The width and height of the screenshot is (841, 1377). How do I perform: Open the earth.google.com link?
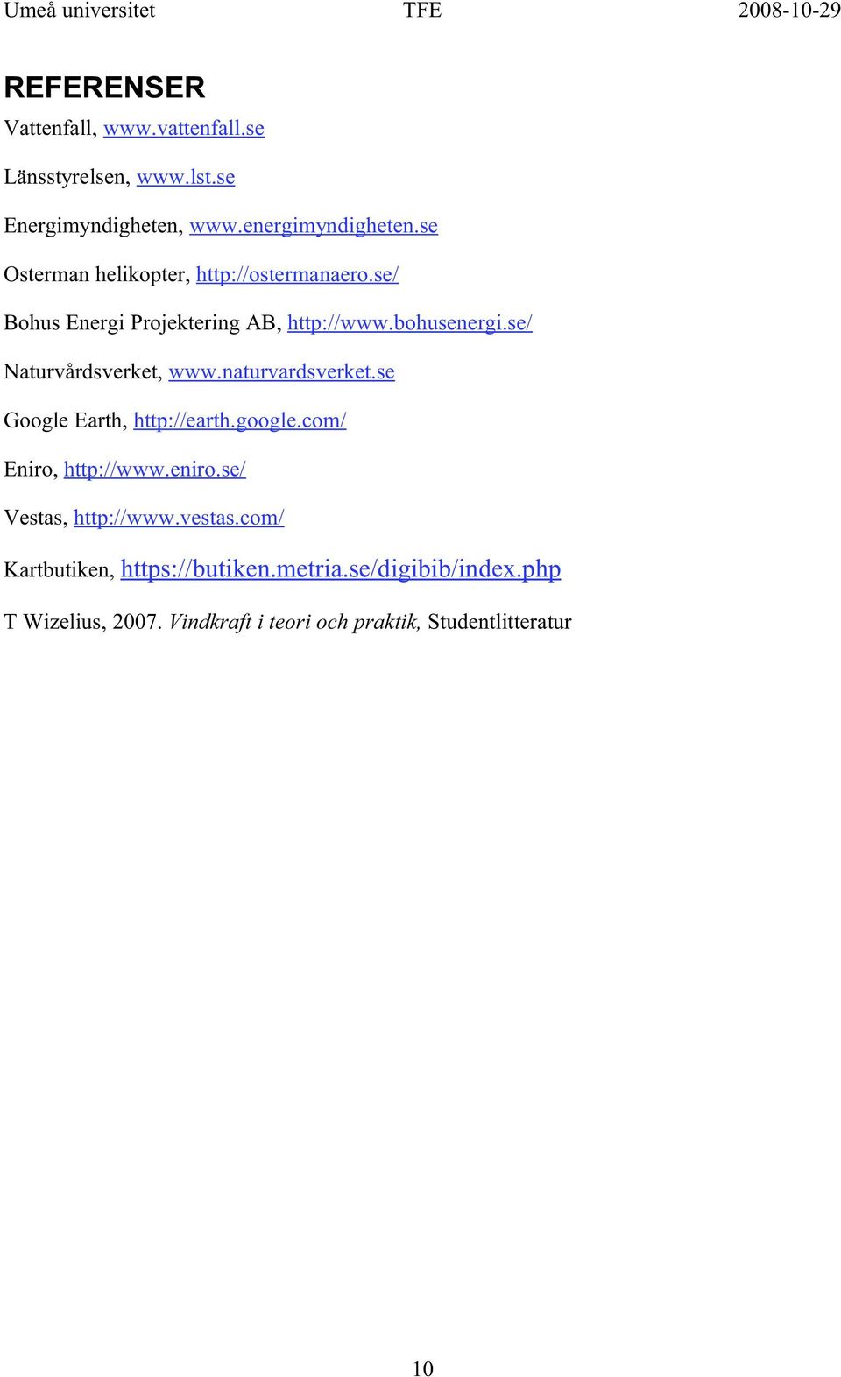[239, 420]
